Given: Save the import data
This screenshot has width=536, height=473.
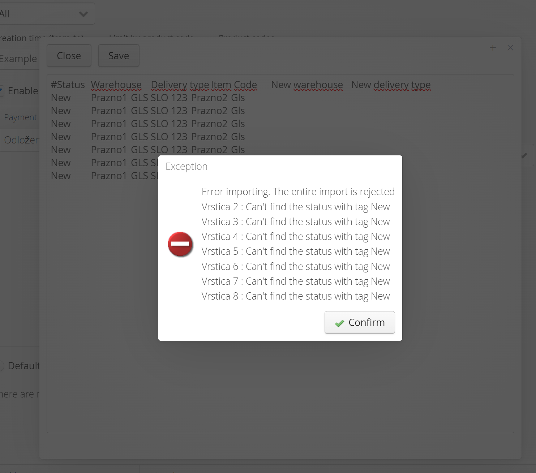Looking at the screenshot, I should 119,56.
